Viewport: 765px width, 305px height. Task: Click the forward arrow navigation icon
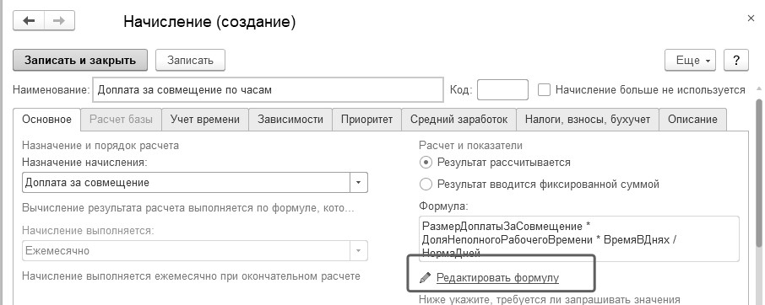(59, 21)
